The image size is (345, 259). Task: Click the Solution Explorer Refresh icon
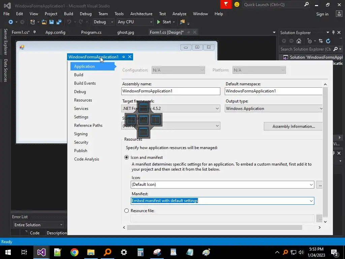pyautogui.click(x=328, y=41)
